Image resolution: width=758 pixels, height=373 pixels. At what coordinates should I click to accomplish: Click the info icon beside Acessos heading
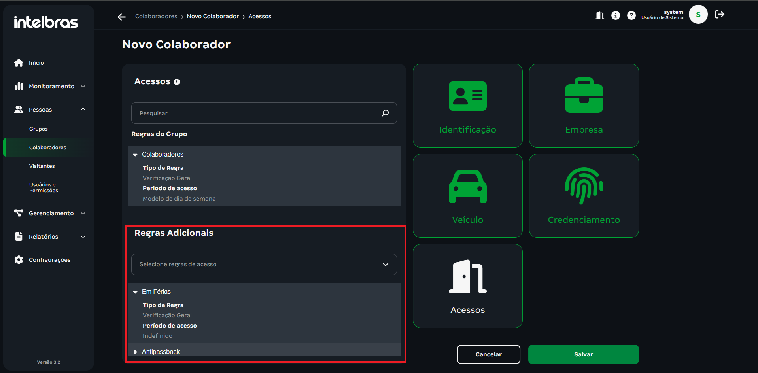(x=177, y=82)
